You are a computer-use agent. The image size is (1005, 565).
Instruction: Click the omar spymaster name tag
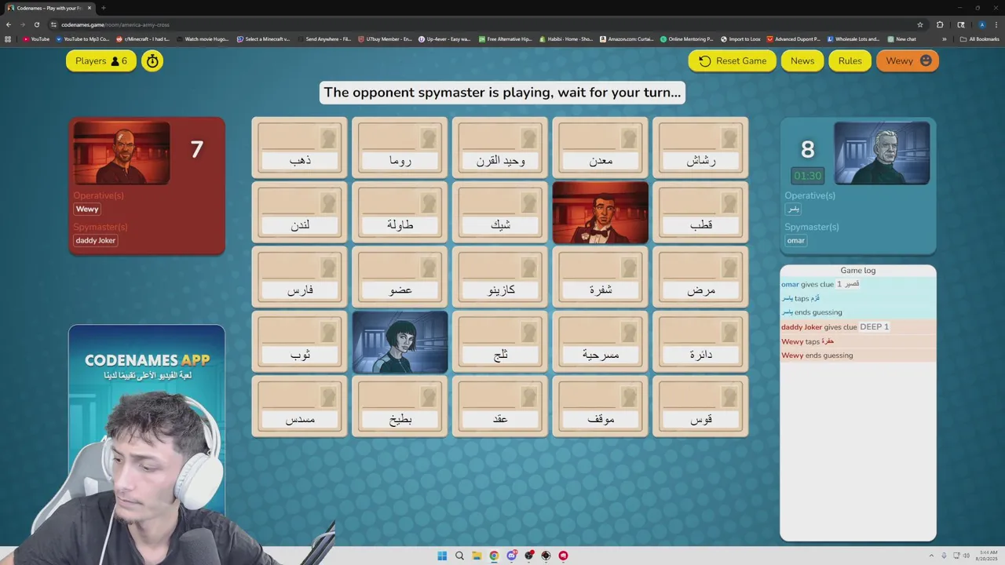795,240
